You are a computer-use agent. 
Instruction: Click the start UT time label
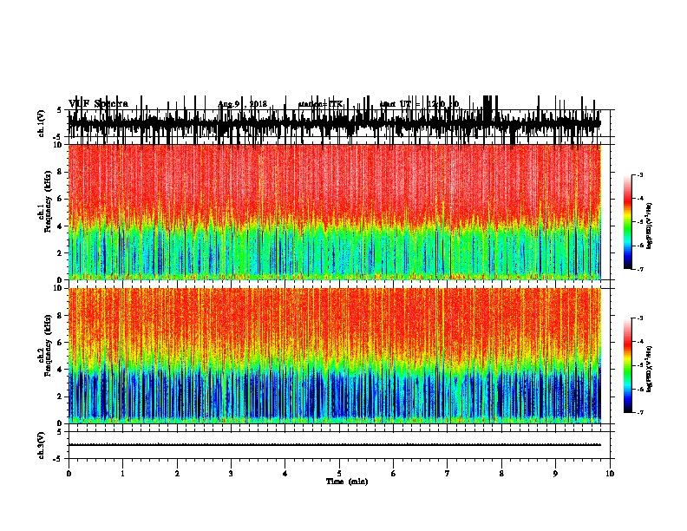coord(419,104)
